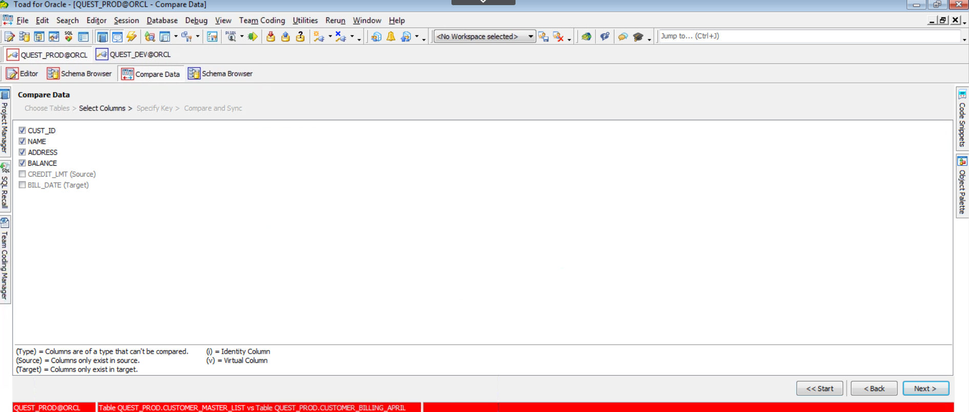Screen dimensions: 969x412
Task: Go to Compare and Sync wizard step
Action: click(213, 108)
